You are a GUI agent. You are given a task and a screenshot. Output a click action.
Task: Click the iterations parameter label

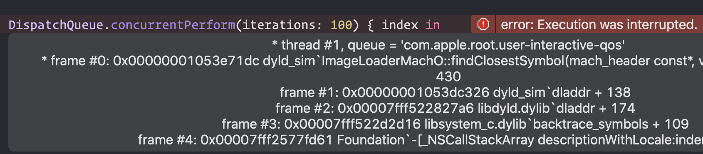[x=282, y=25]
